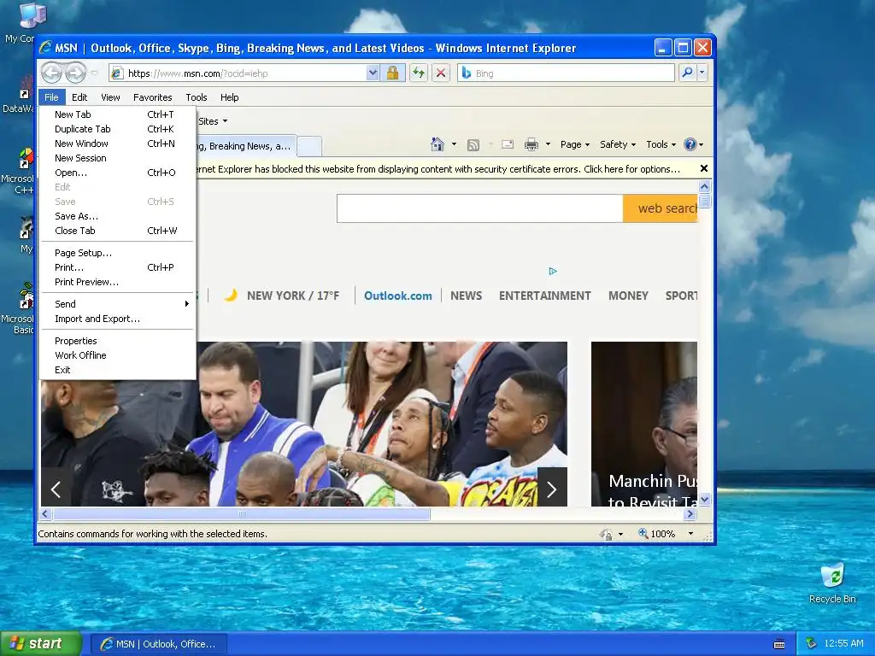Image resolution: width=875 pixels, height=656 pixels.
Task: Open the Favorites menu
Action: point(152,97)
